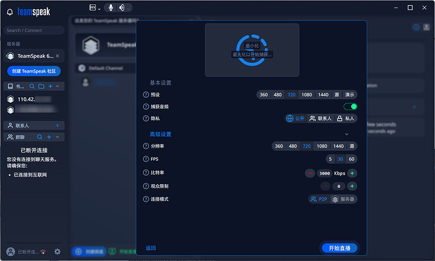Click the 高级设置 heading
435x261 pixels.
tap(160, 134)
